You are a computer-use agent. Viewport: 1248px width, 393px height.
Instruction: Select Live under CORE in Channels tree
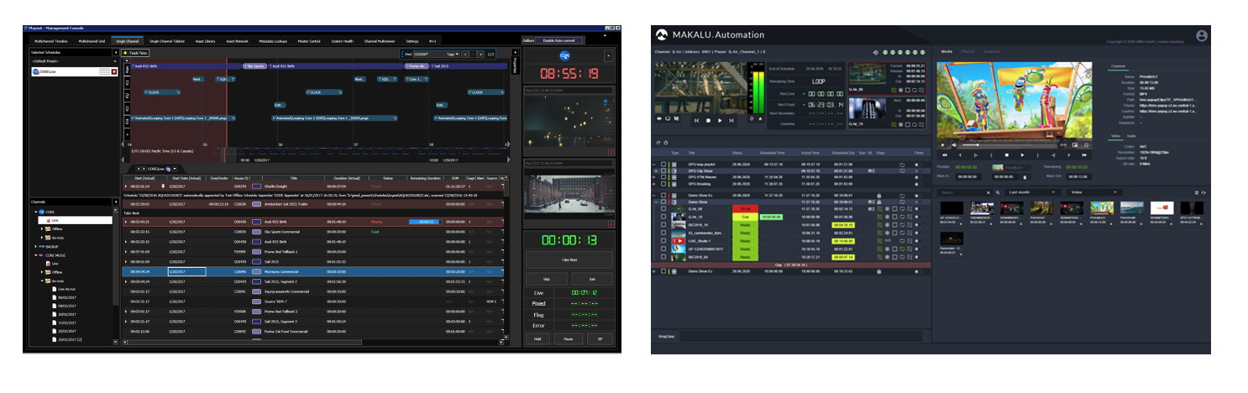(56, 220)
